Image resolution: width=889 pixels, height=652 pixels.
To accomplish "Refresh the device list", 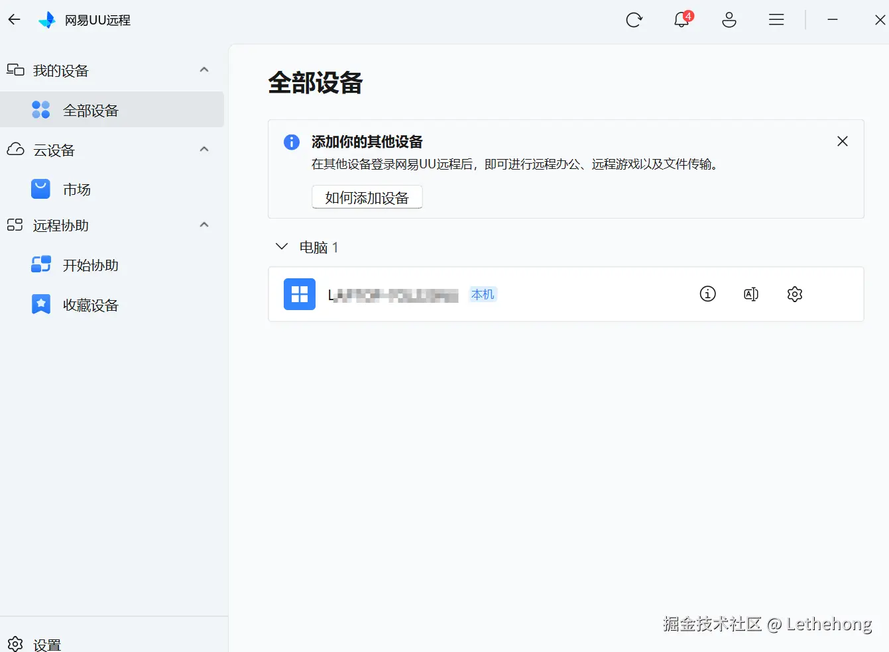I will pos(634,20).
